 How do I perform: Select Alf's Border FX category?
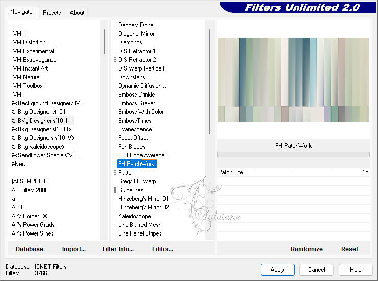point(30,216)
